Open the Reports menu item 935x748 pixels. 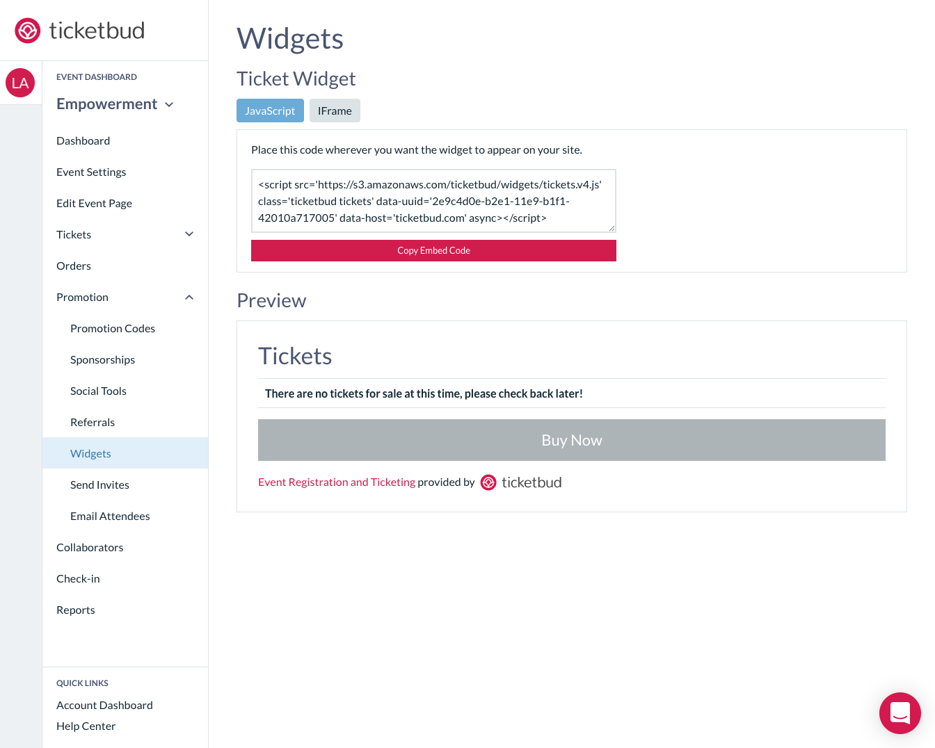point(75,610)
